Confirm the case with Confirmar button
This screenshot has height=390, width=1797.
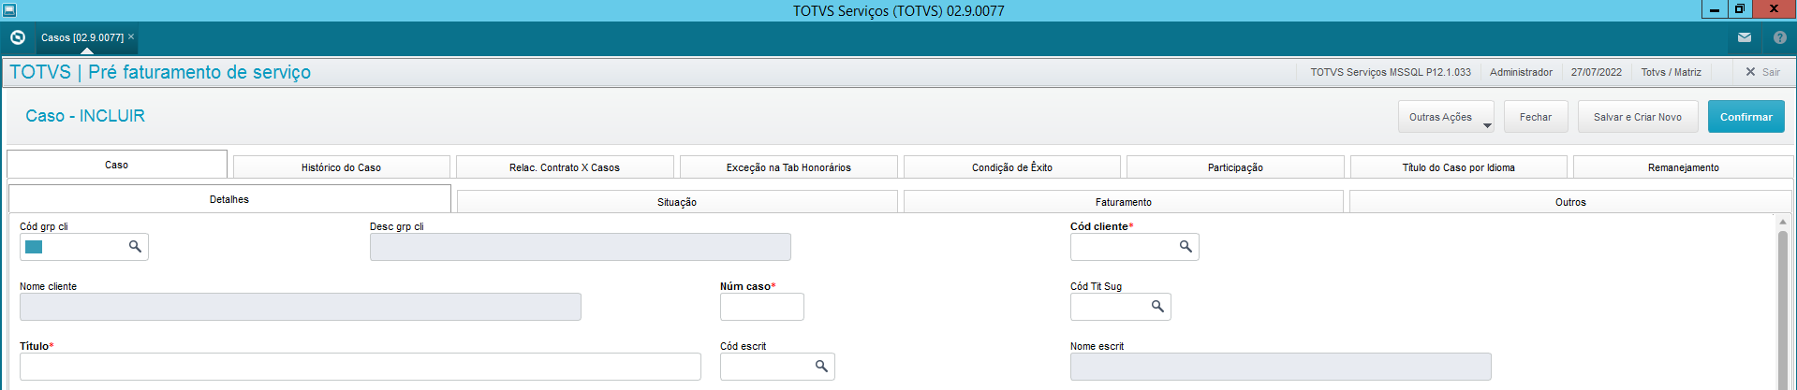pyautogui.click(x=1745, y=117)
